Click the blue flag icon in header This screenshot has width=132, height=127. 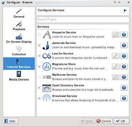125,11
